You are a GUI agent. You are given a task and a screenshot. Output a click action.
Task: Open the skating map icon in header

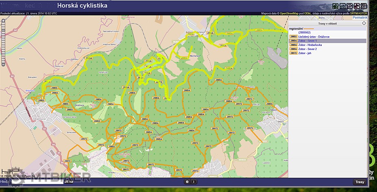point(356,6)
